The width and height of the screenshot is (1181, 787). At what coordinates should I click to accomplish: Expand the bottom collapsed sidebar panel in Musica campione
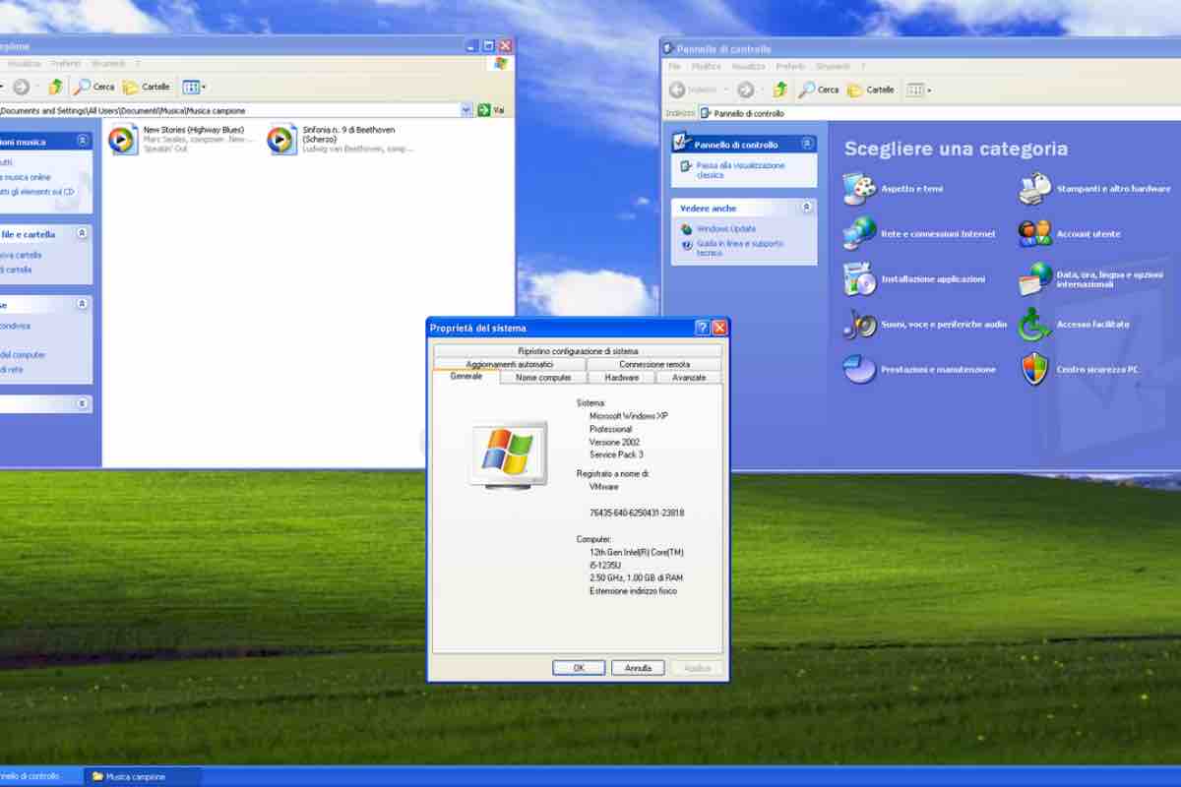point(83,403)
